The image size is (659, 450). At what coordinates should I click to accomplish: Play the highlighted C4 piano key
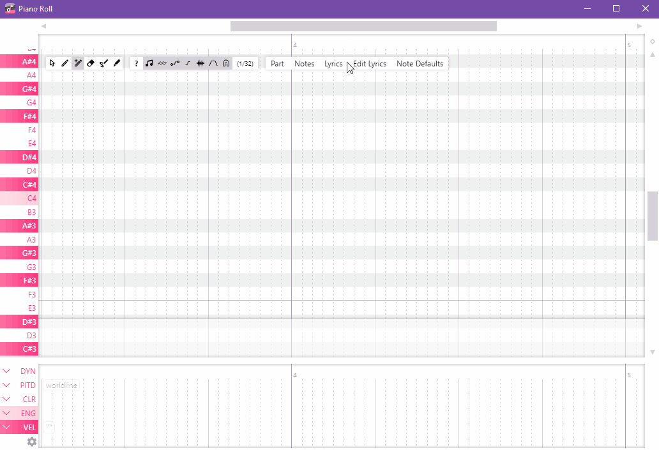pos(19,199)
